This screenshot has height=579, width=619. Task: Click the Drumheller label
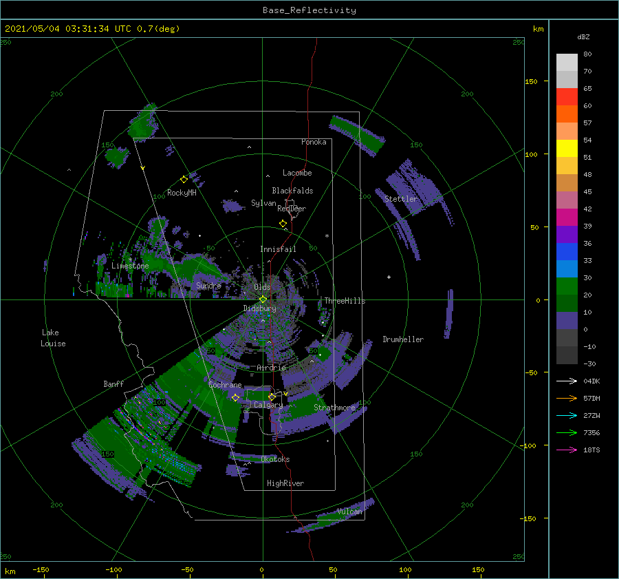403,339
